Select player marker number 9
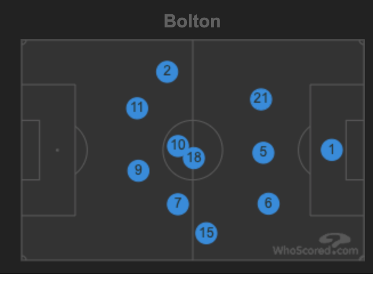373x282 pixels. tap(139, 171)
